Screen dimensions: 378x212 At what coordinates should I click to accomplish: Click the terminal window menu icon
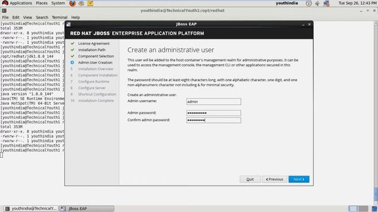click(x=4, y=11)
